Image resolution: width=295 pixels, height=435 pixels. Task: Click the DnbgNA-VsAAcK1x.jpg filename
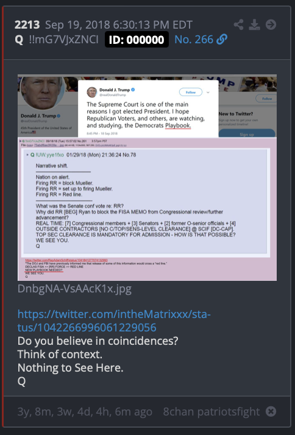point(74,289)
